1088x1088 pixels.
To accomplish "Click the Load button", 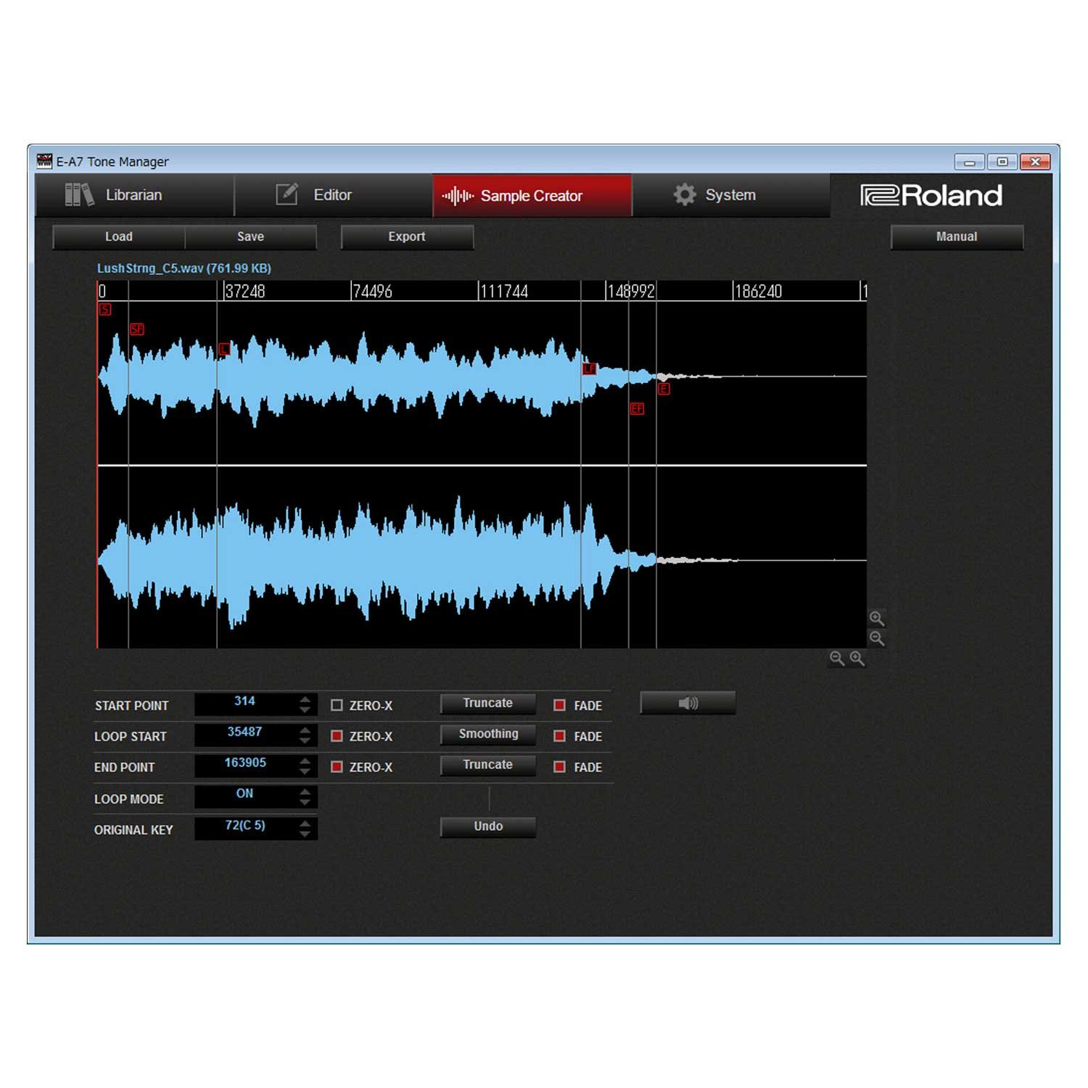I will 119,237.
